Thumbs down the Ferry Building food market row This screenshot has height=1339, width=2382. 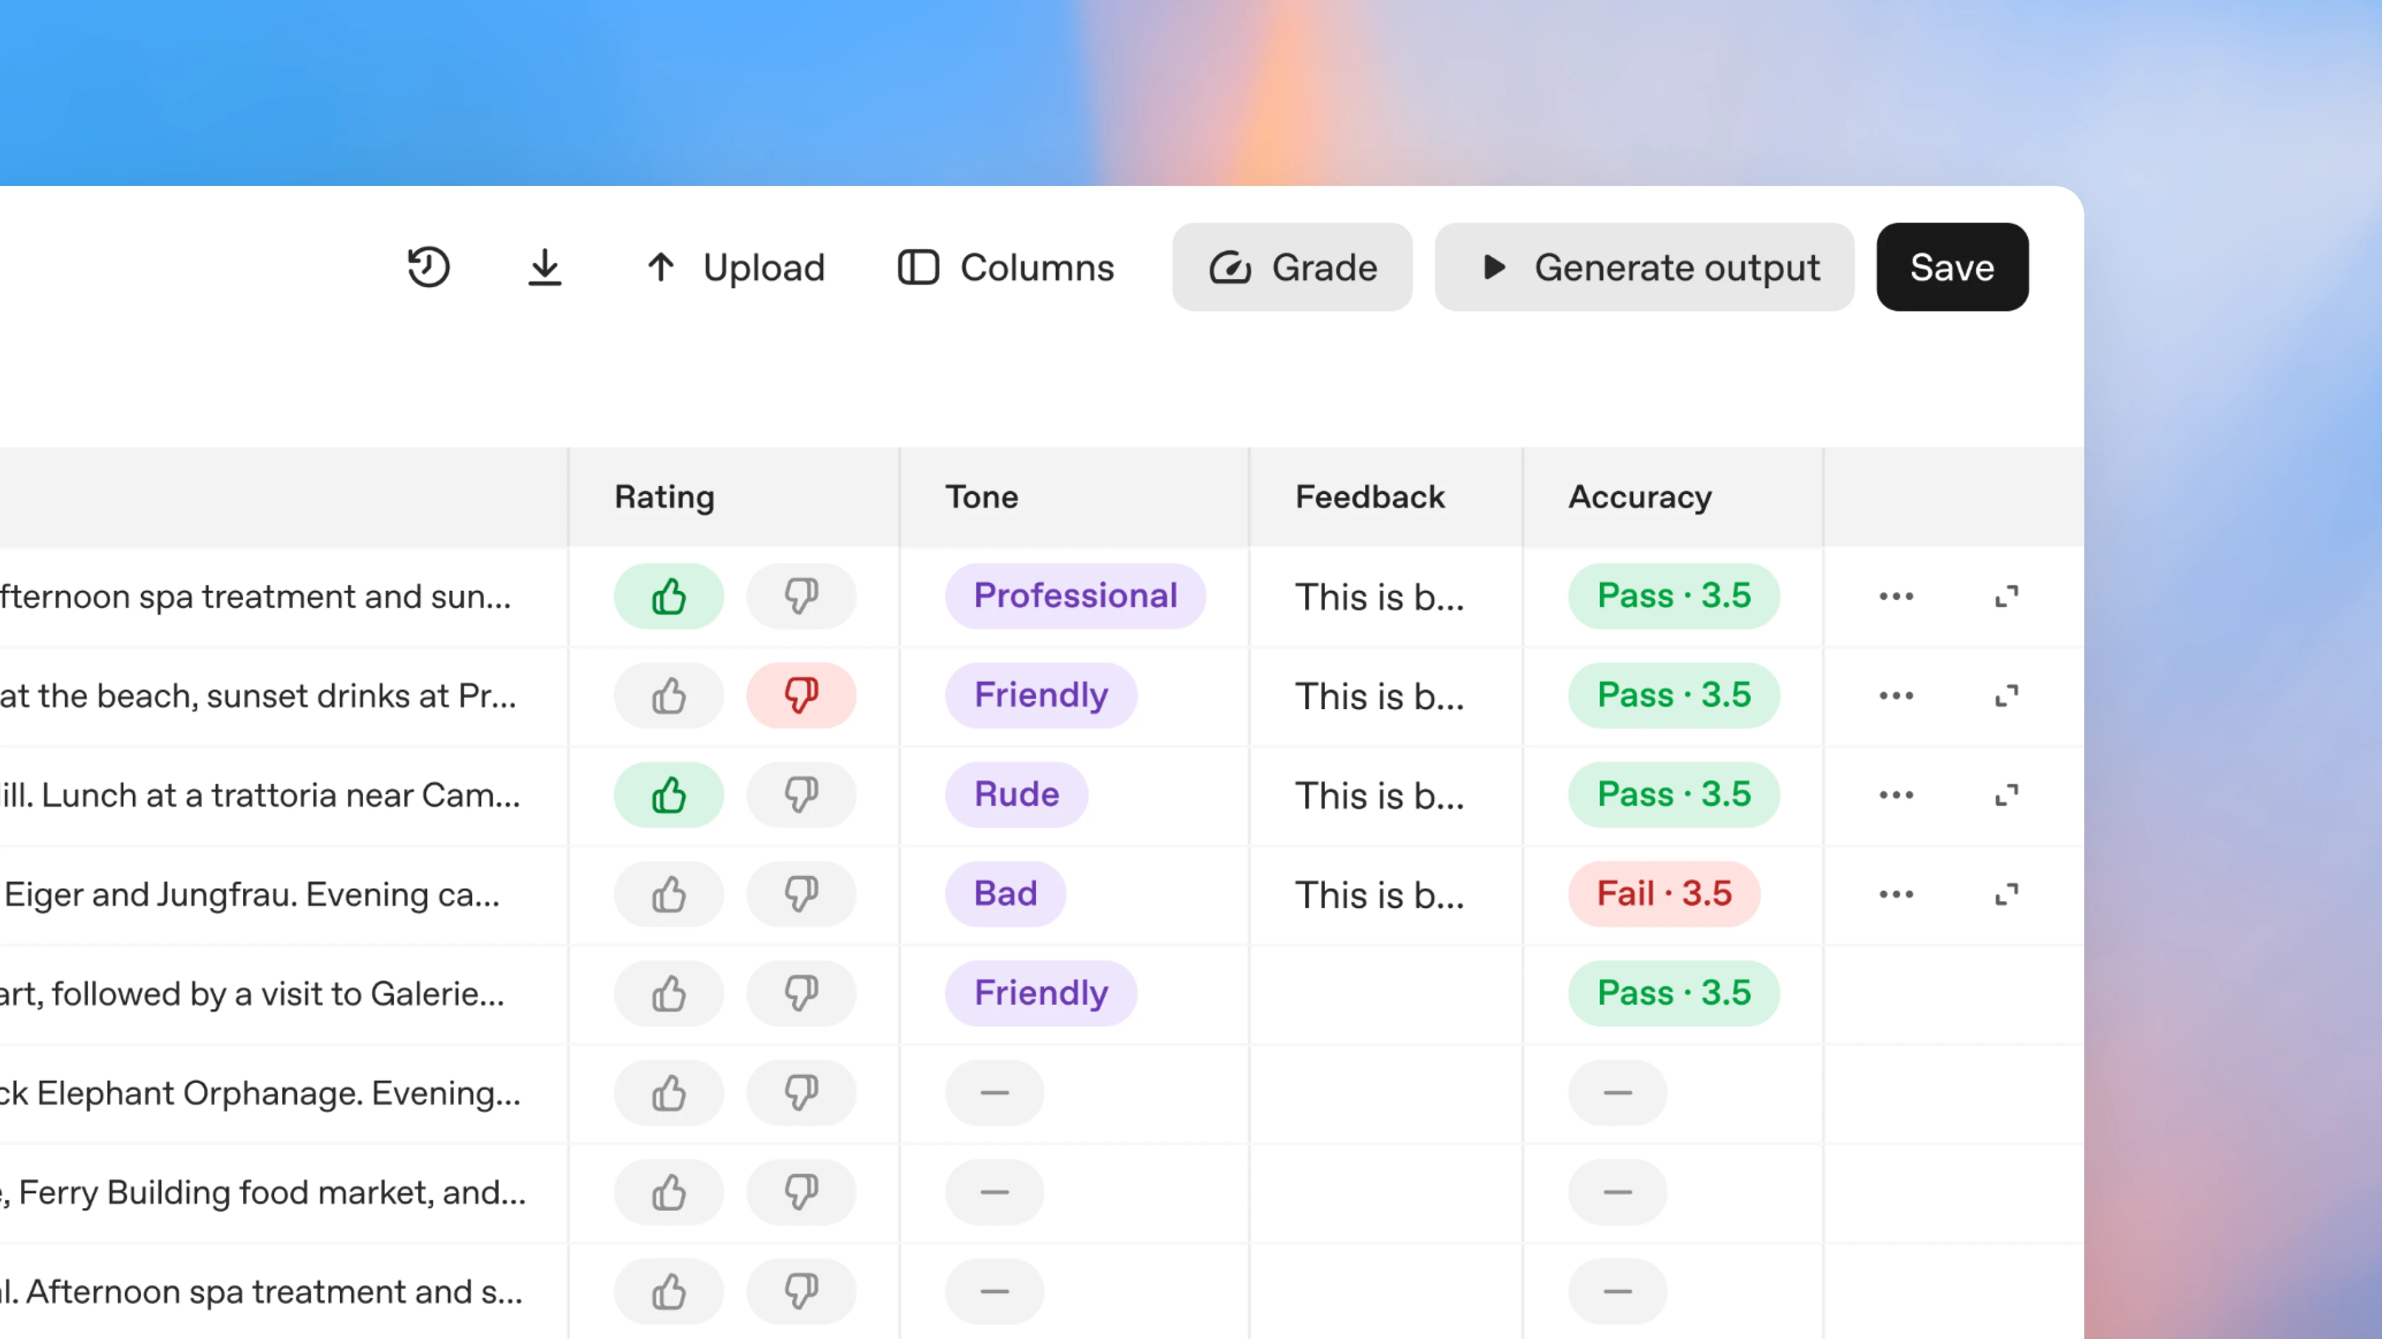[801, 1192]
